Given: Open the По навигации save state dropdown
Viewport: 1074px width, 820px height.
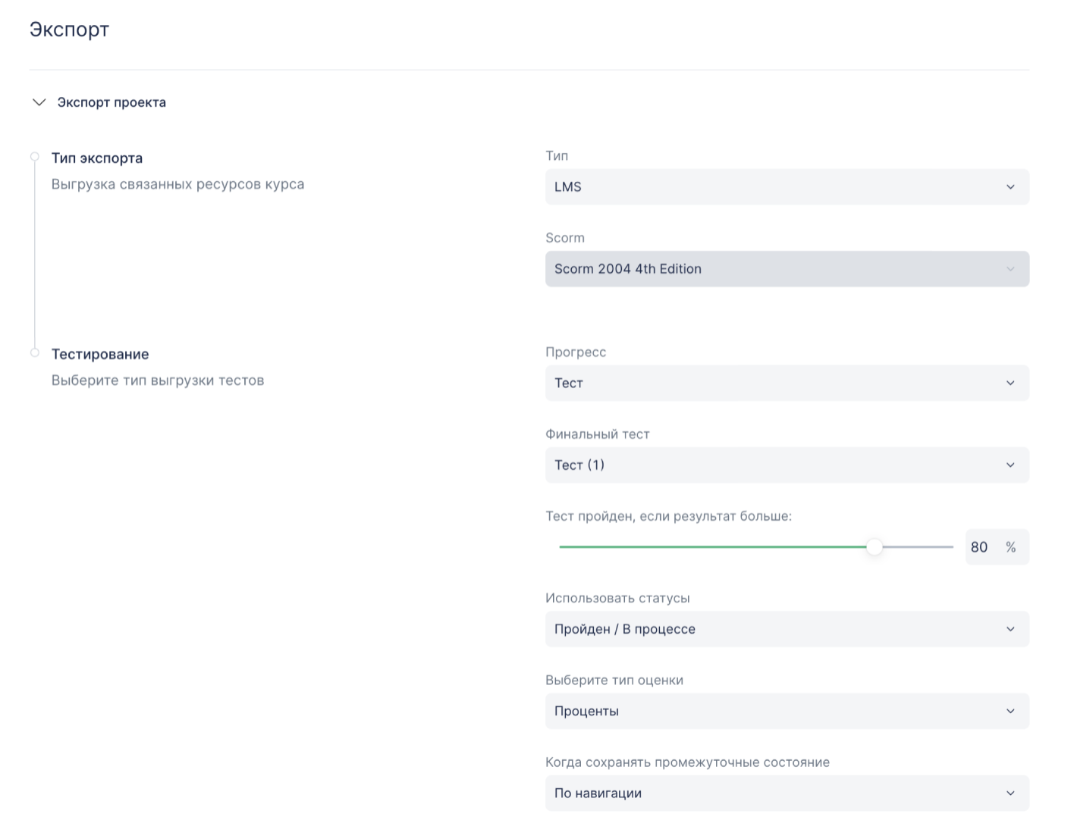Looking at the screenshot, I should (x=786, y=793).
